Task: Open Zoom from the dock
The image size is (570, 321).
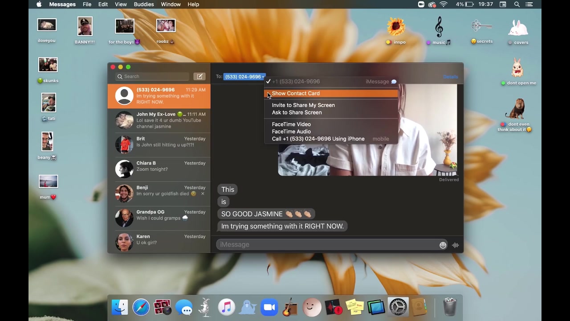Action: tap(269, 308)
